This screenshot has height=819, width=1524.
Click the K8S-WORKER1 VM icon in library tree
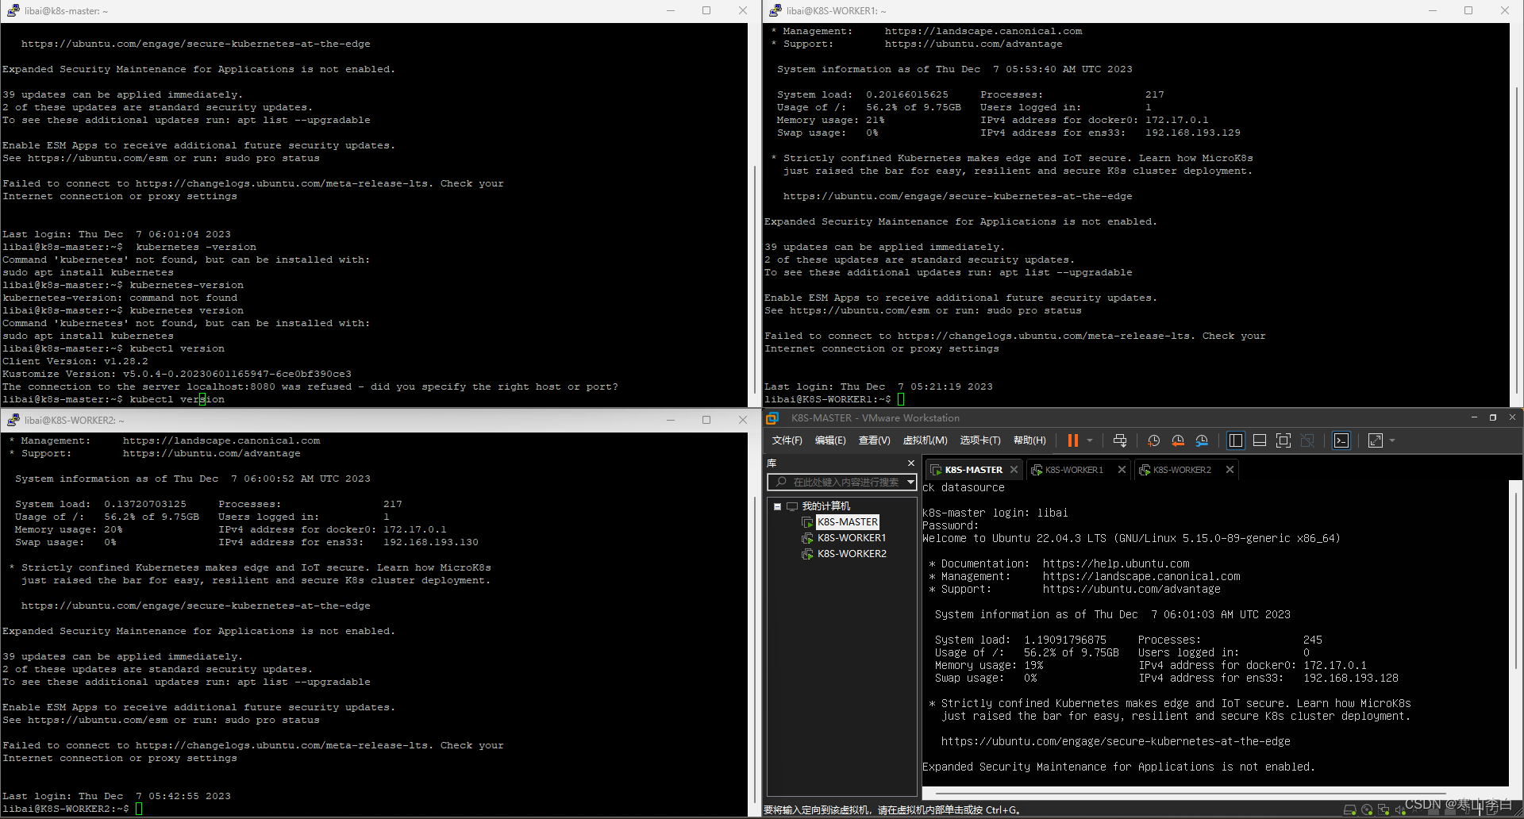click(x=807, y=538)
